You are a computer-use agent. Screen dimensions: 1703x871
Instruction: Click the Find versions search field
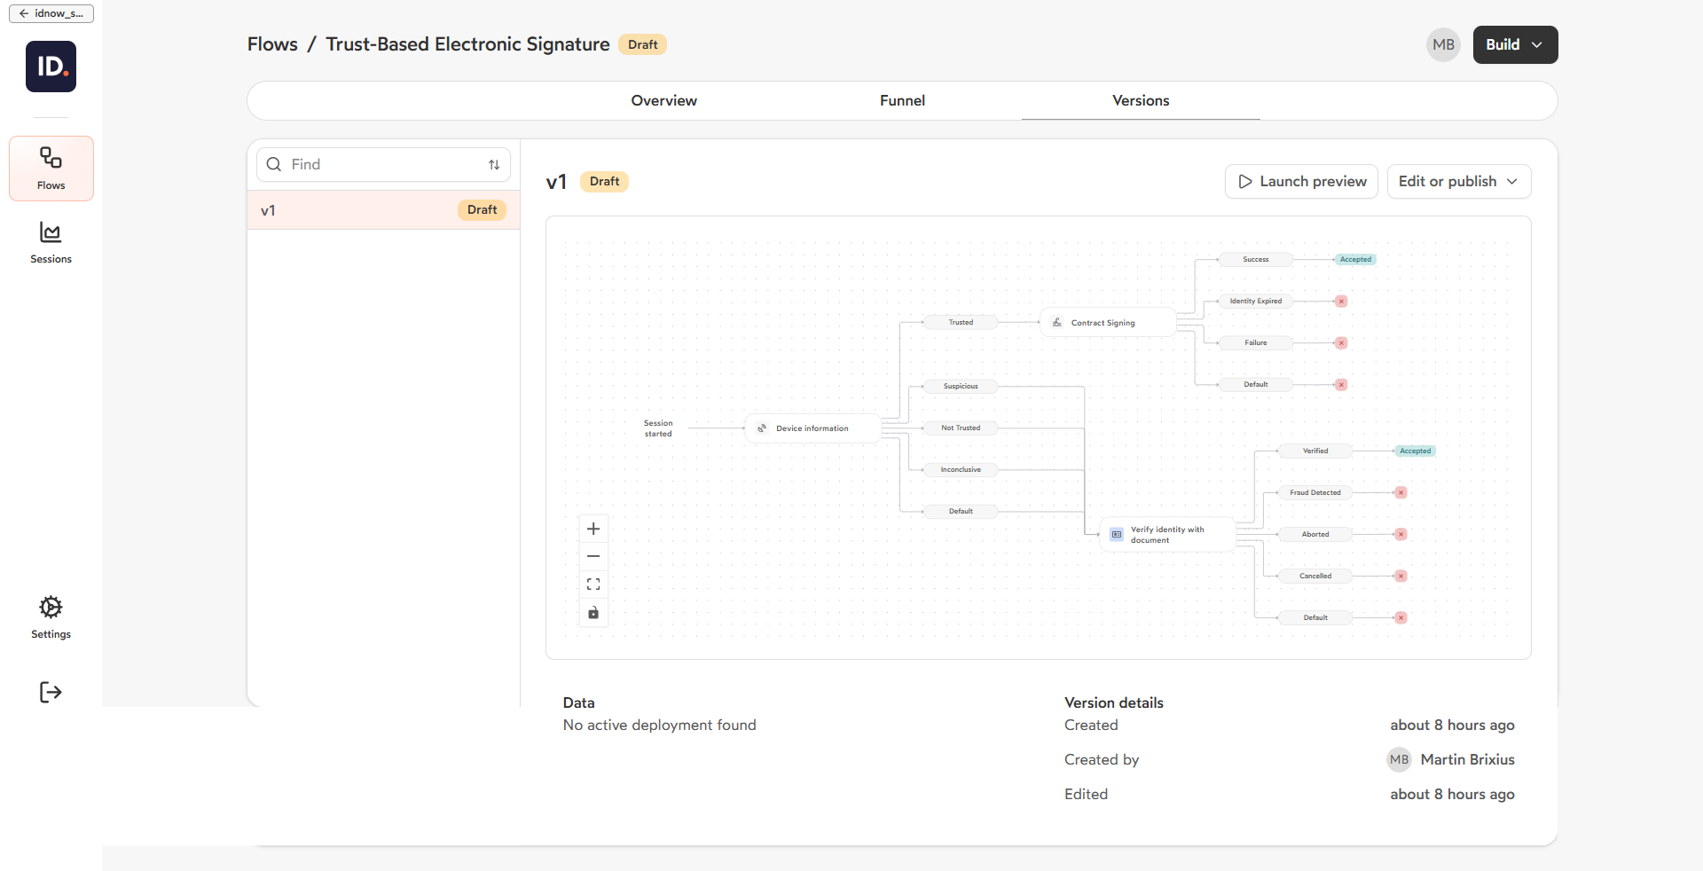[386, 165]
